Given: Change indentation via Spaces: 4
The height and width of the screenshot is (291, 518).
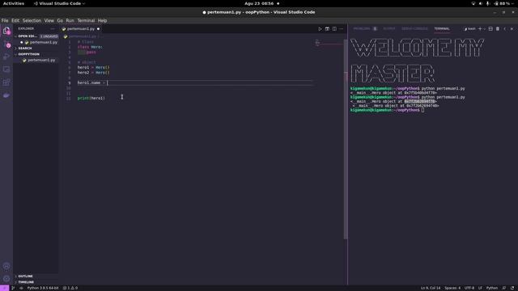Looking at the screenshot, I should coord(452,288).
